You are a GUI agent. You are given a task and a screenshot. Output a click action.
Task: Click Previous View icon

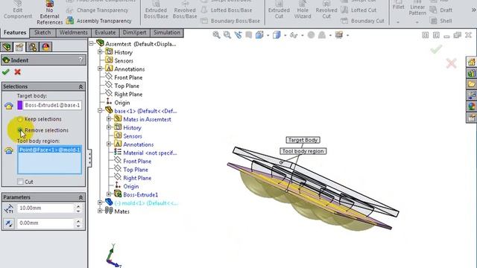(x=238, y=35)
